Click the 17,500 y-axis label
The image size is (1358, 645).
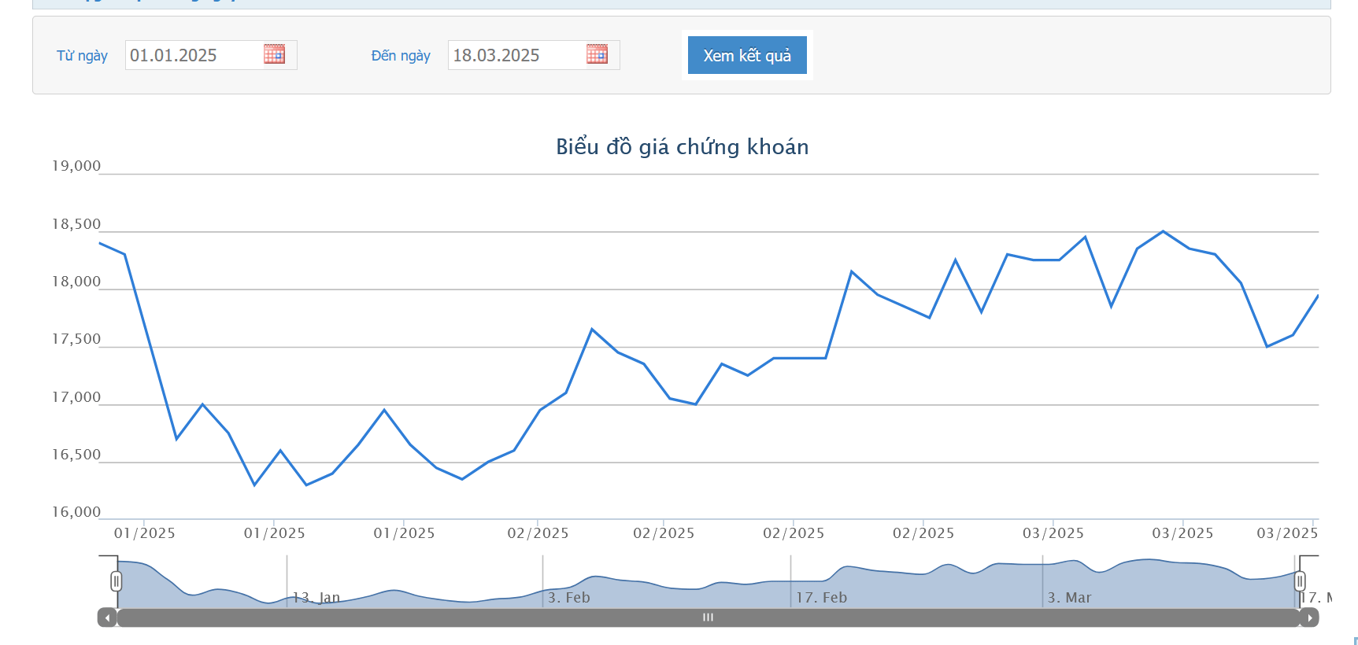76,339
